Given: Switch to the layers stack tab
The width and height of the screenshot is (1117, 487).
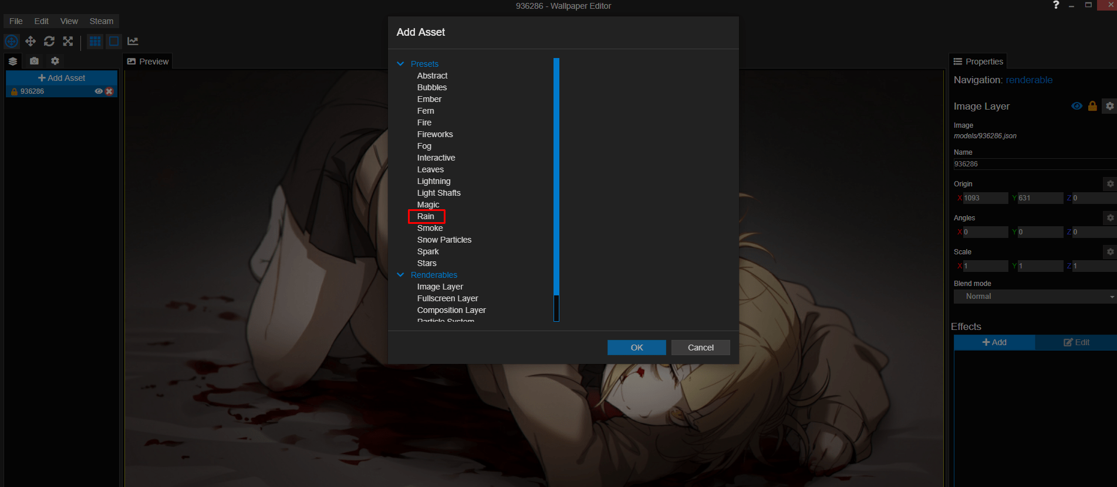Looking at the screenshot, I should (x=13, y=61).
